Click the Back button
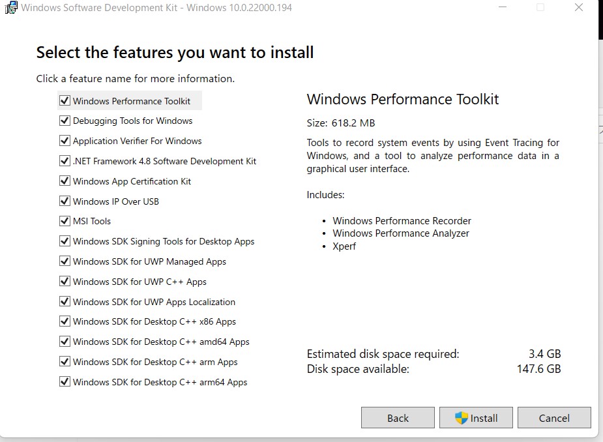The height and width of the screenshot is (442, 603). pyautogui.click(x=398, y=419)
